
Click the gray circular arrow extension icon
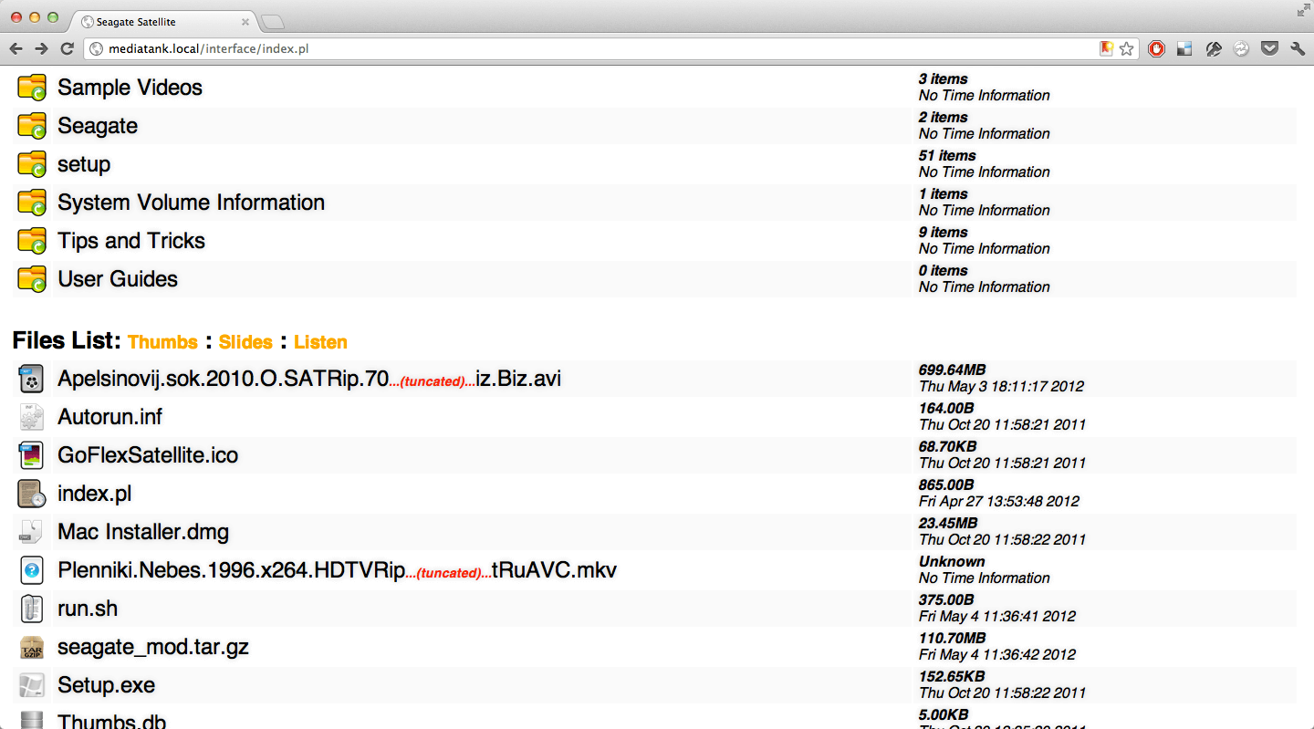pos(1241,49)
